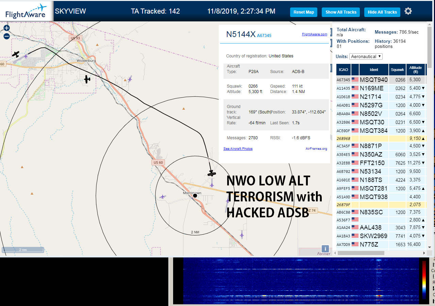The height and width of the screenshot is (306, 435).
Task: Click the Reset Map button
Action: click(304, 12)
